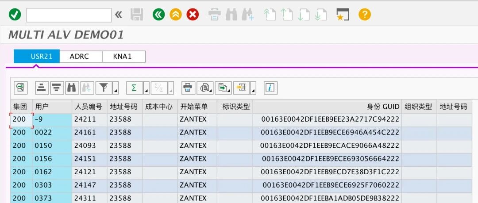This screenshot has width=478, height=203.
Task: Go to Next Page icon
Action: coord(304,14)
